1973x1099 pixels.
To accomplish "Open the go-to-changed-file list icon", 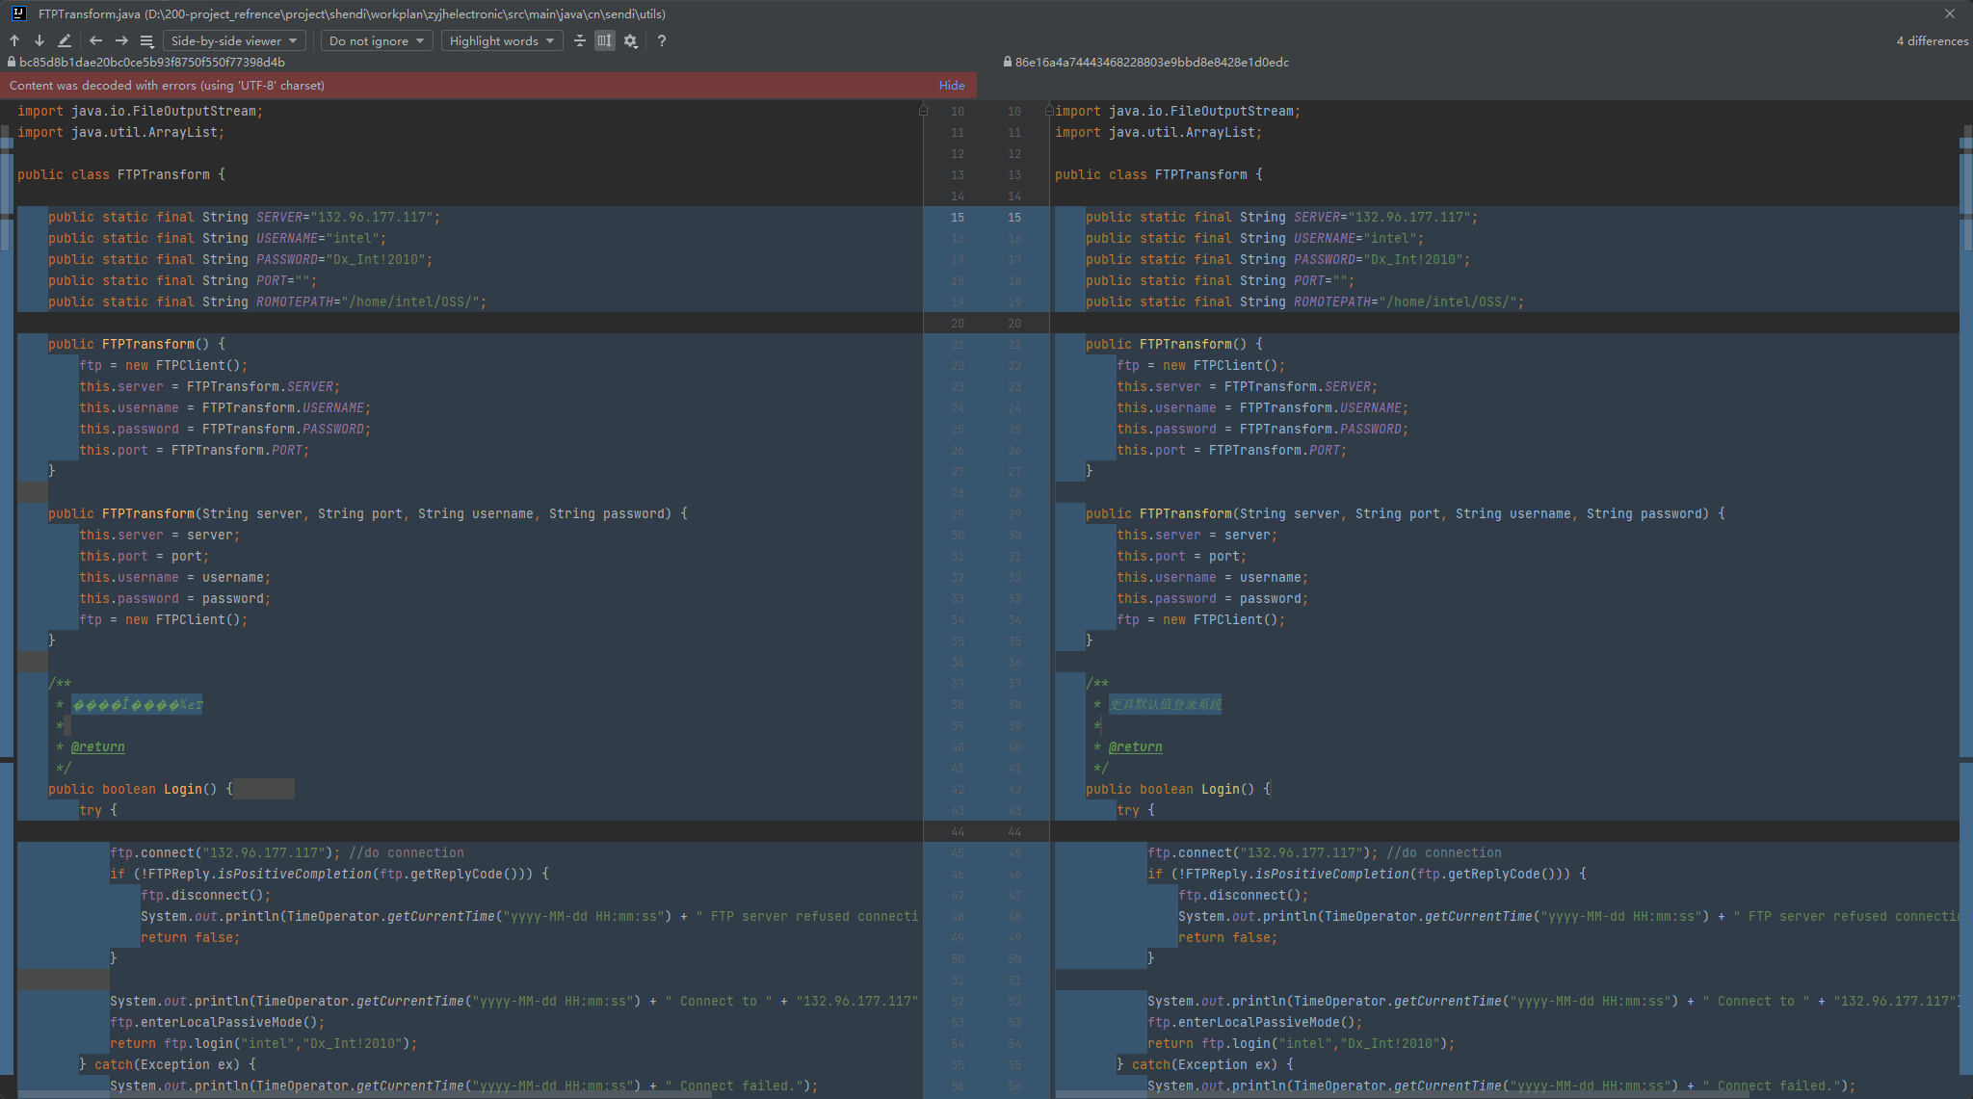I will click(x=146, y=40).
